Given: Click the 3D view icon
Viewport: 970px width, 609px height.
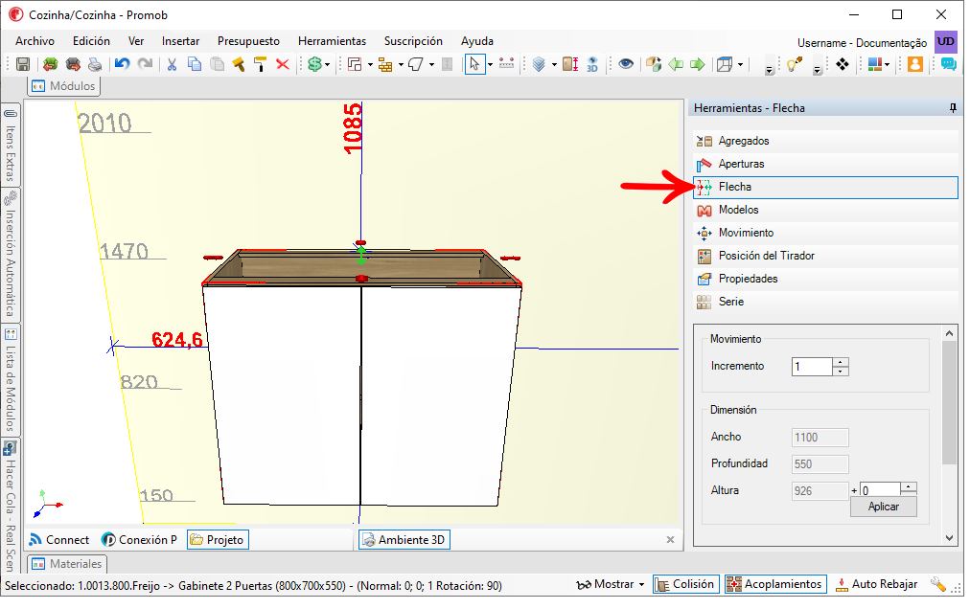Looking at the screenshot, I should pos(592,64).
